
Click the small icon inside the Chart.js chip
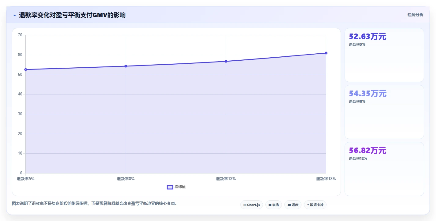245,205
